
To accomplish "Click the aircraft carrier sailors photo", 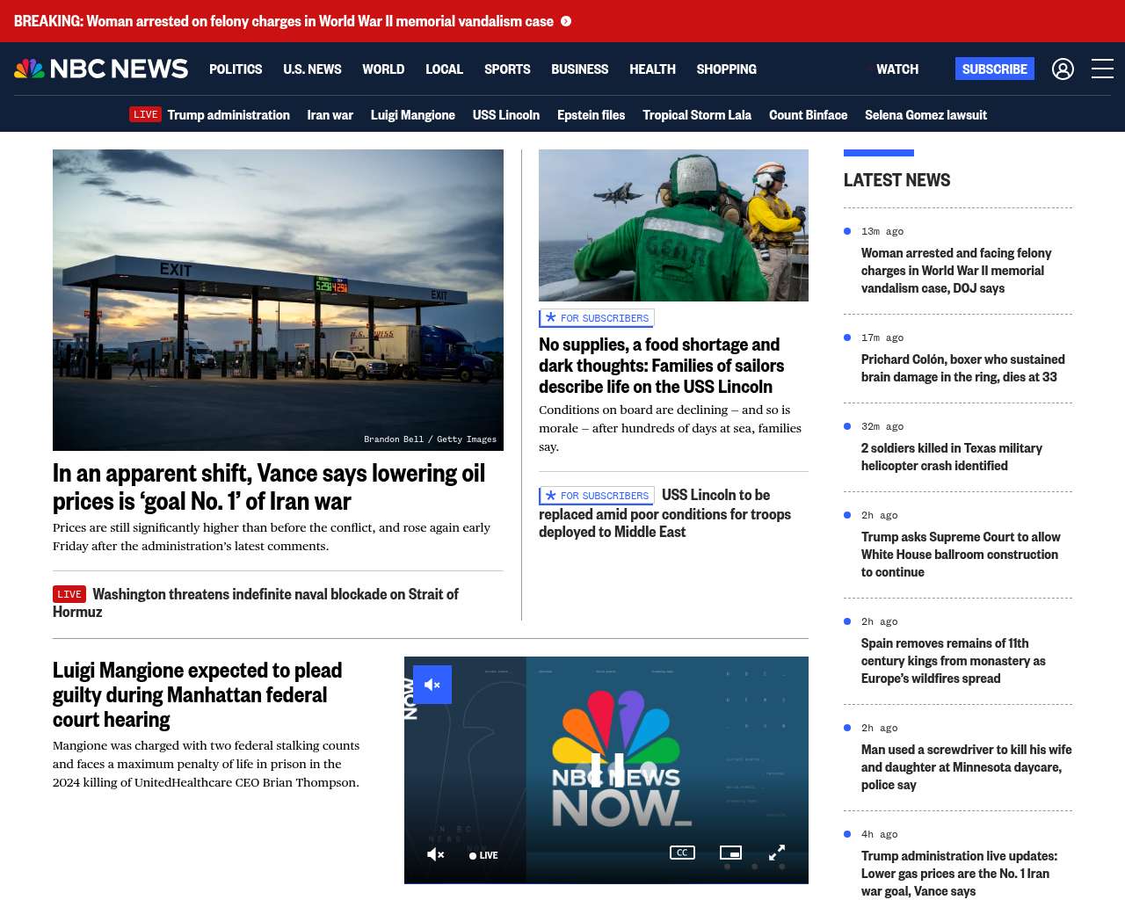I will tap(673, 225).
